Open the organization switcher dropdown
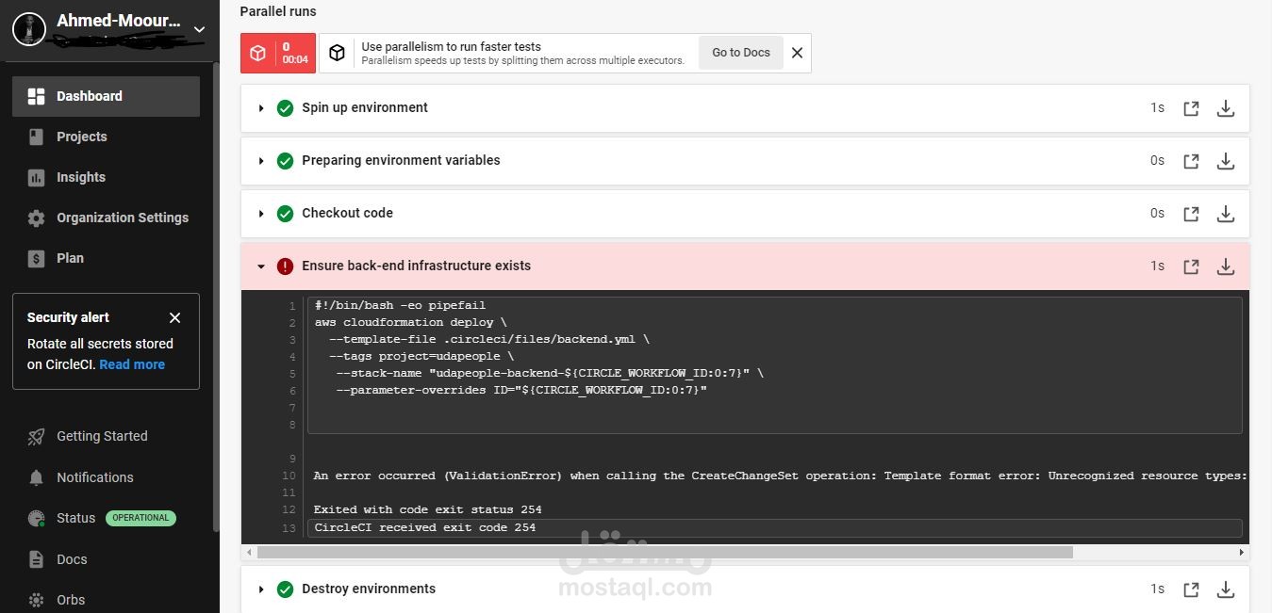 point(199,29)
